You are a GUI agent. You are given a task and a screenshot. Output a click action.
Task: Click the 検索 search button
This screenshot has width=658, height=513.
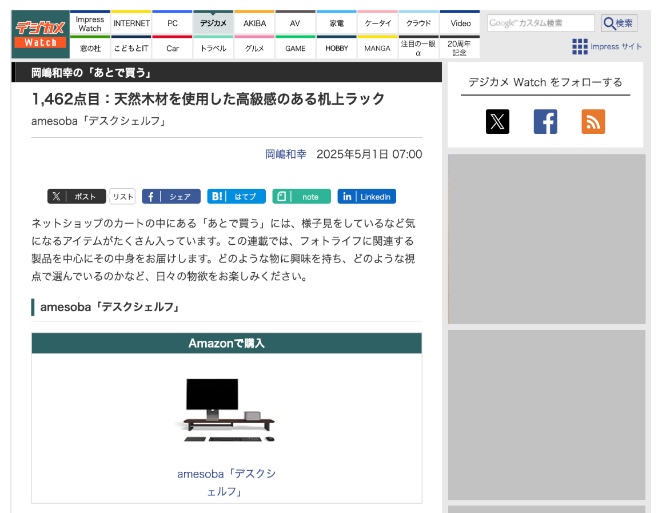coord(619,23)
